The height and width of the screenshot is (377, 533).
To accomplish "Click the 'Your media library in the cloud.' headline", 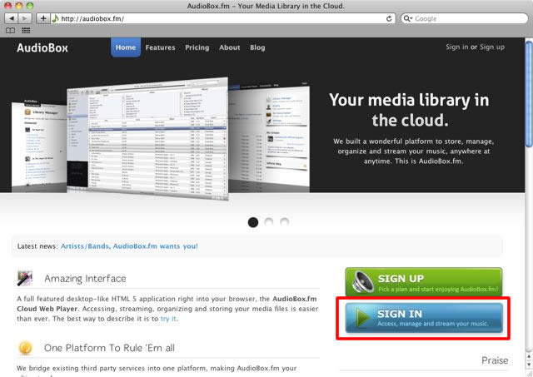I will (409, 110).
